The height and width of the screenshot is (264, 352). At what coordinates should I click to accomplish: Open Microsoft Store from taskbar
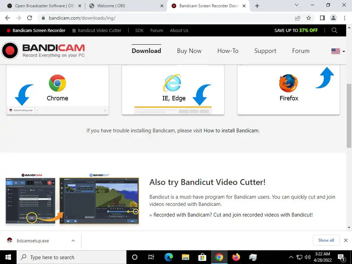202,257
